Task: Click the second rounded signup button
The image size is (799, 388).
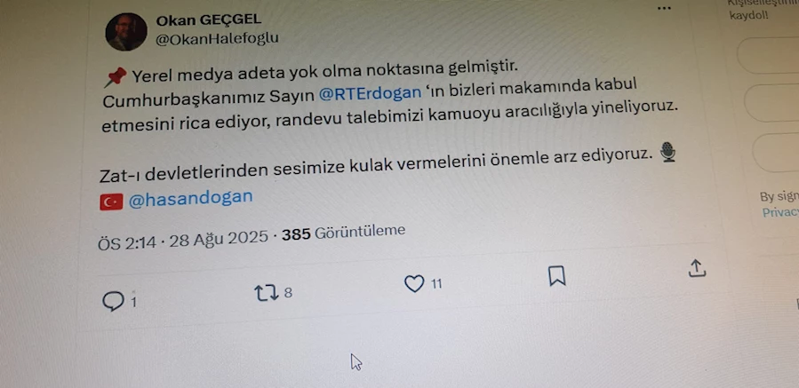Action: point(771,103)
